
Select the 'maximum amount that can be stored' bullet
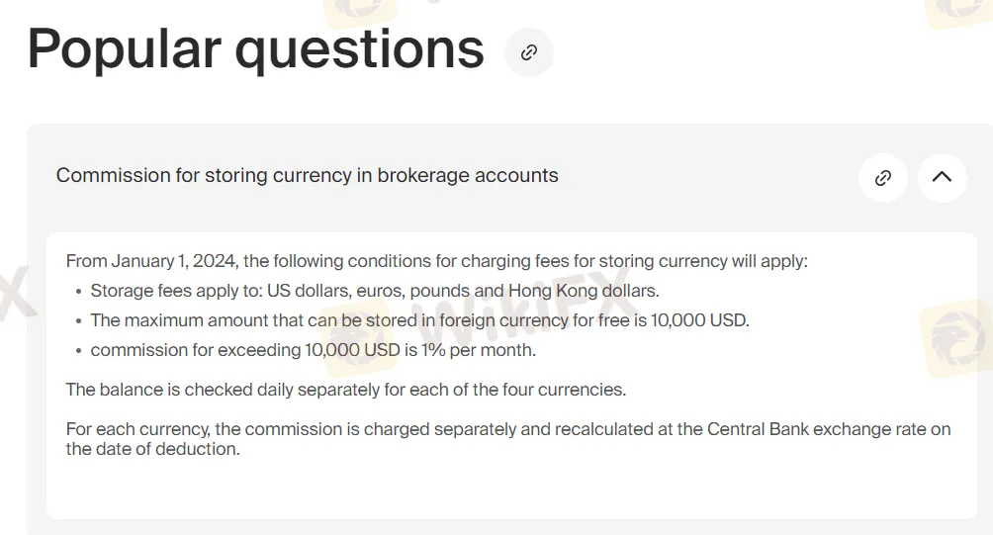click(x=420, y=320)
